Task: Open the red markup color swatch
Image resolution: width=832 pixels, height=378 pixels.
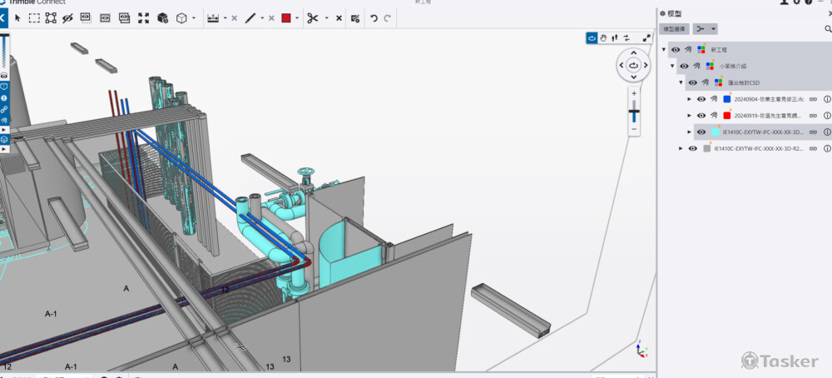Action: click(x=286, y=17)
